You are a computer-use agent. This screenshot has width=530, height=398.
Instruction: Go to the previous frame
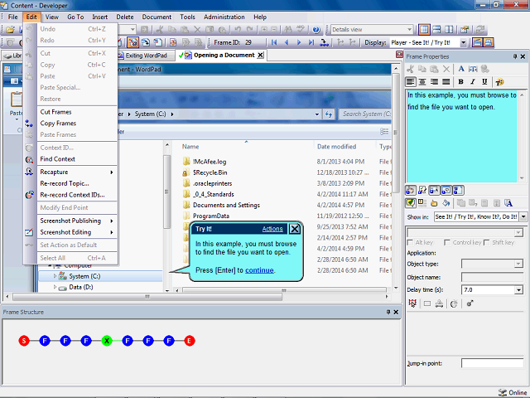287,42
